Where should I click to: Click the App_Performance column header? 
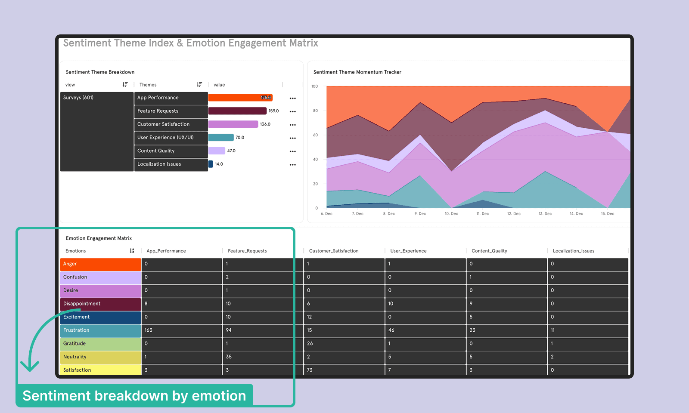[x=166, y=251]
